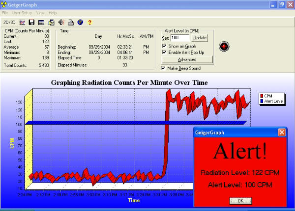This screenshot has height=211, width=295.
Task: Click the alert level Set input field
Action: [x=180, y=38]
